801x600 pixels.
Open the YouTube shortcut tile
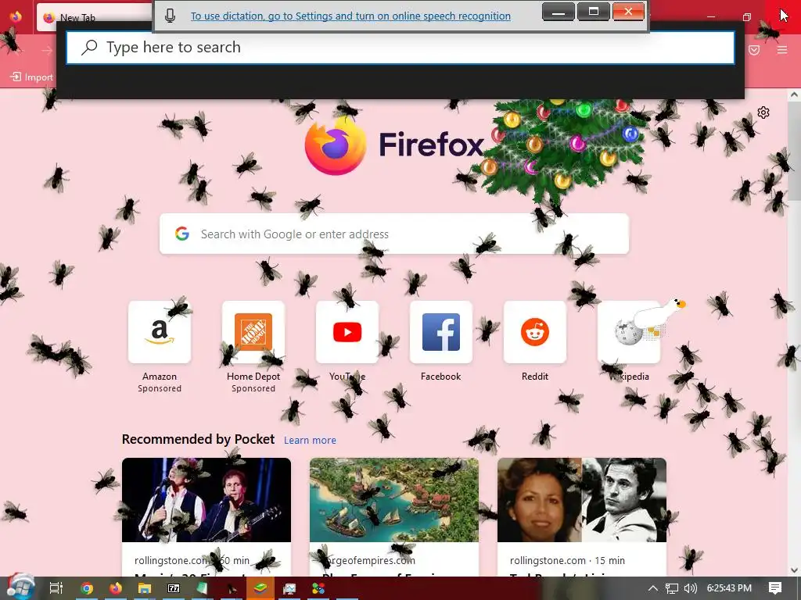347,332
